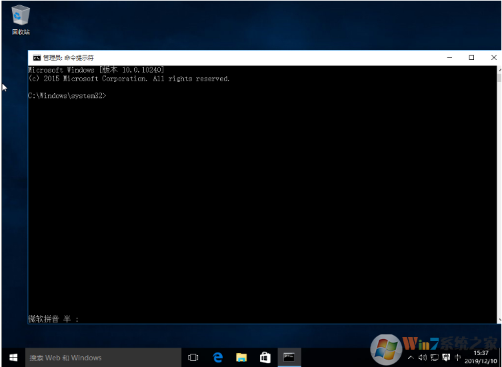Image resolution: width=502 pixels, height=367 pixels.
Task: Minimize the Command Prompt window
Action: (x=449, y=58)
